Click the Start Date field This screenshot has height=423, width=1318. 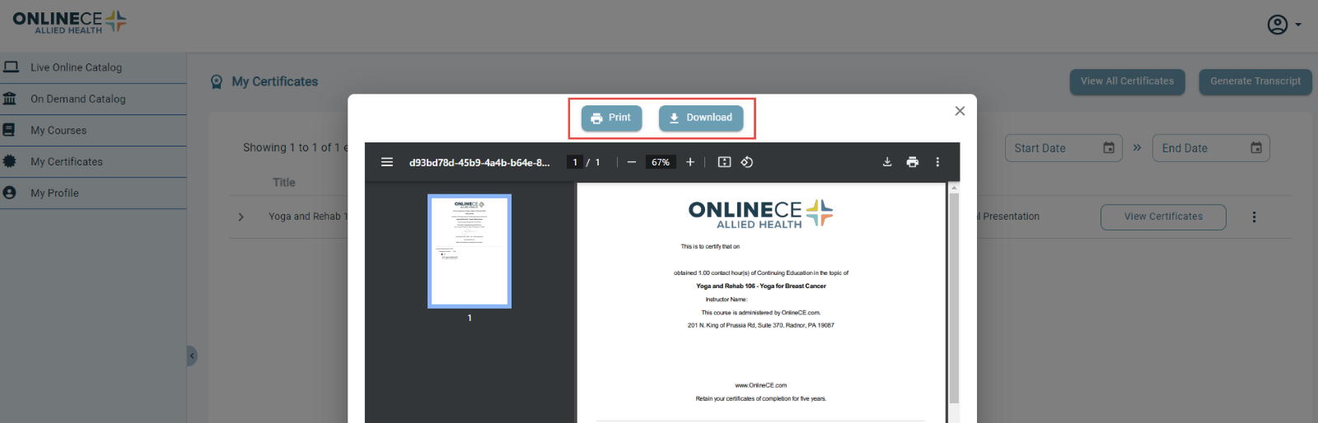(x=1063, y=148)
